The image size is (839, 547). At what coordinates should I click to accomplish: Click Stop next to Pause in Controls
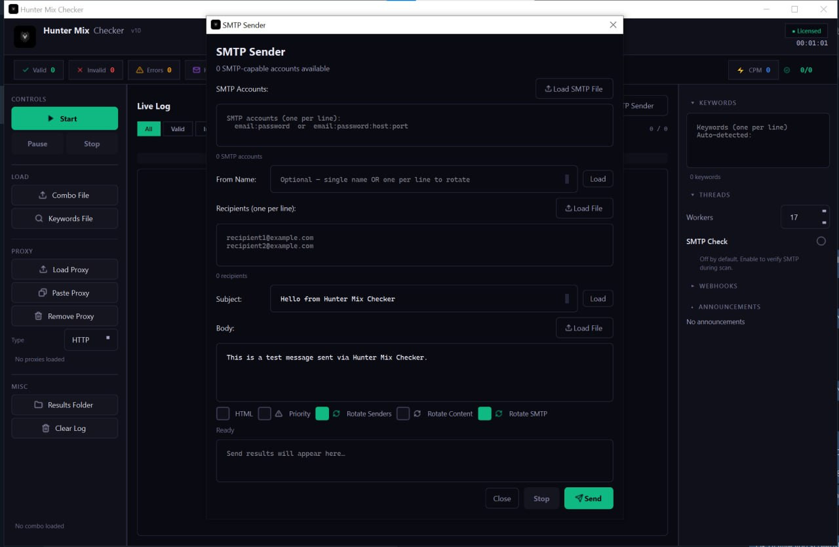(92, 144)
